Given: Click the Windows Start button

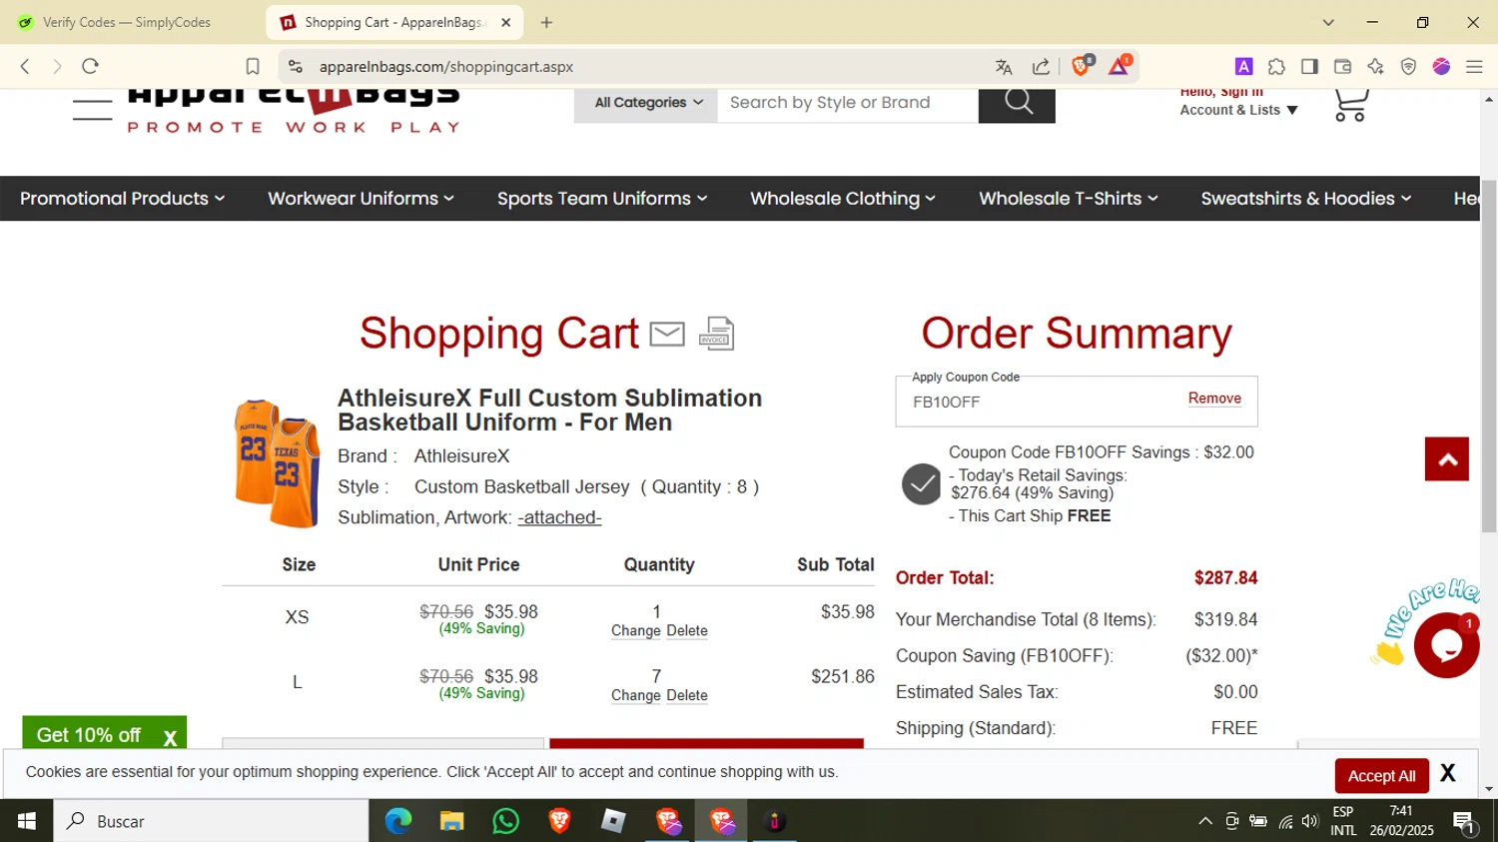Looking at the screenshot, I should click(27, 821).
